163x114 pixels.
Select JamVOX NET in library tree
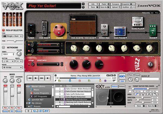click(37, 100)
